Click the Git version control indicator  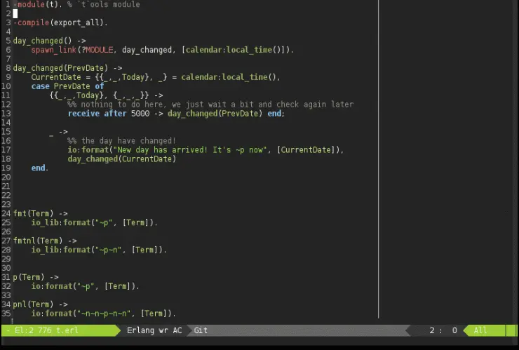[x=201, y=330]
